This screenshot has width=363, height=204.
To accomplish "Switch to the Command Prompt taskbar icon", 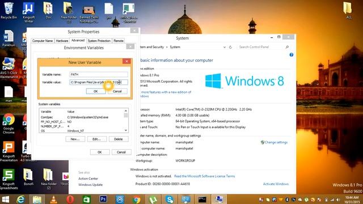I will tap(202, 199).
